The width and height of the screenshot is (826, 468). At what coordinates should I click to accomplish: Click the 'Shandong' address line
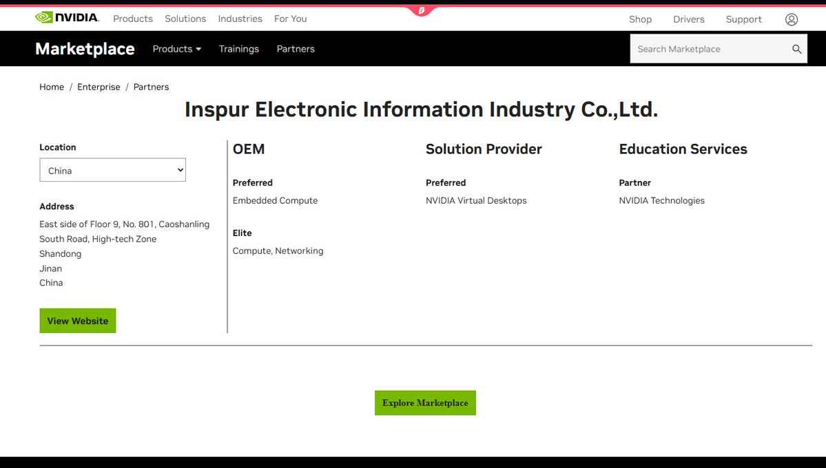(61, 254)
